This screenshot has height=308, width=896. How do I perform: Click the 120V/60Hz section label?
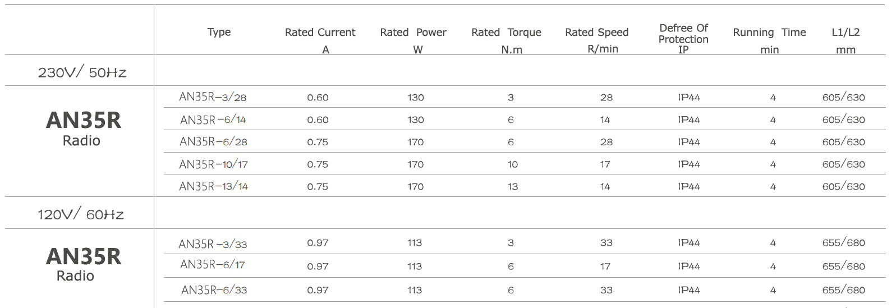[x=81, y=214]
